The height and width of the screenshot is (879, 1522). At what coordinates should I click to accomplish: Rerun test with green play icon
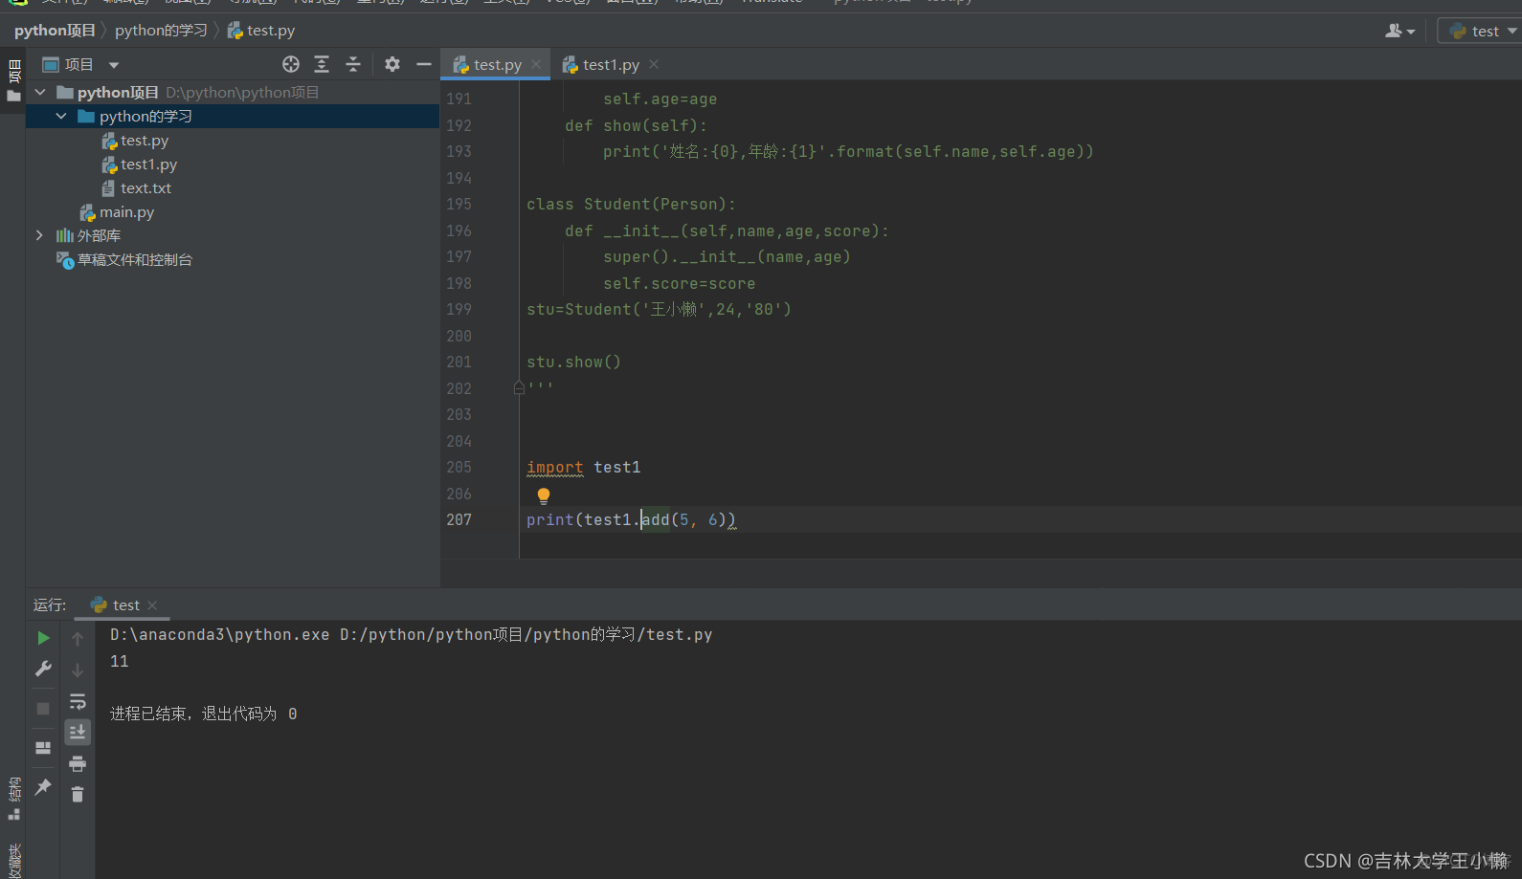[x=43, y=638]
